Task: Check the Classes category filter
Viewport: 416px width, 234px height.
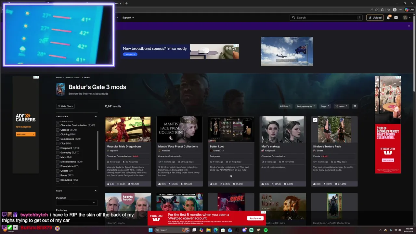Action: [58, 130]
